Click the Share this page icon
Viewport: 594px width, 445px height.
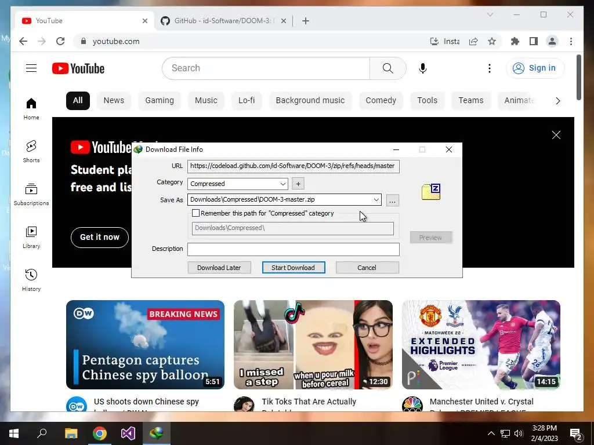tap(473, 41)
